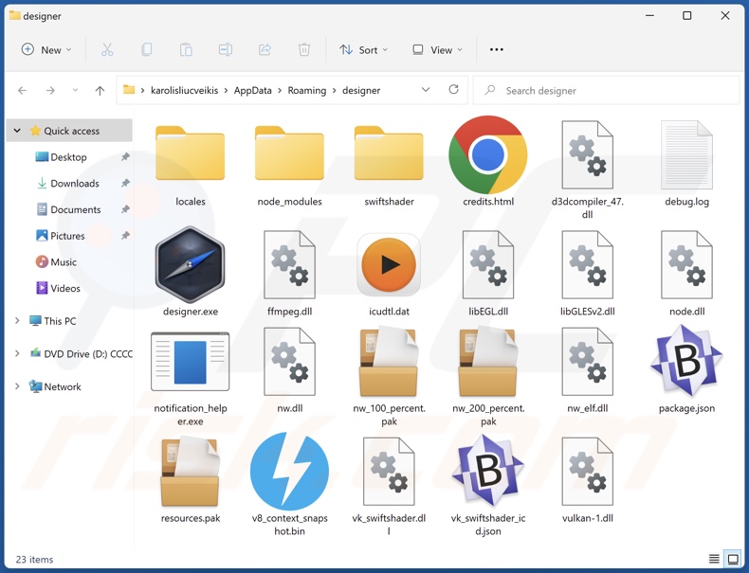
Task: Expand the This PC tree node
Action: point(17,321)
